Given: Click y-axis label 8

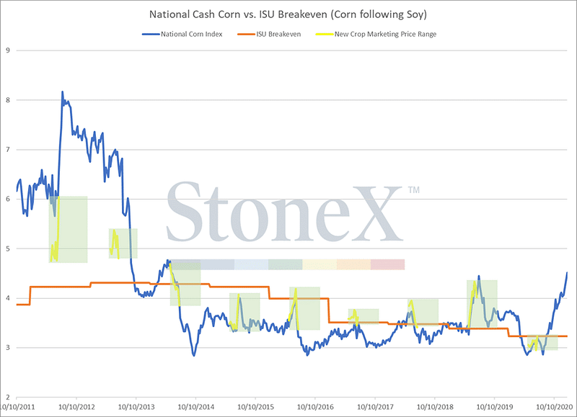Looking at the screenshot, I should point(8,100).
